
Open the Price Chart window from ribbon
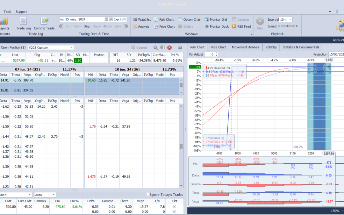(x=165, y=26)
